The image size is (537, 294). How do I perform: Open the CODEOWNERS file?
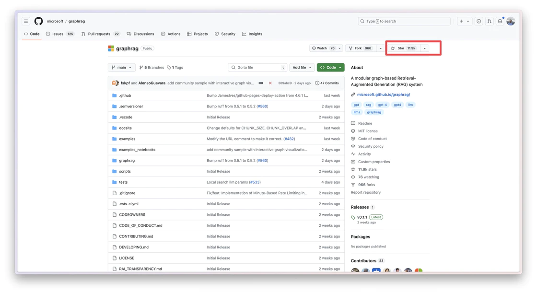point(132,215)
